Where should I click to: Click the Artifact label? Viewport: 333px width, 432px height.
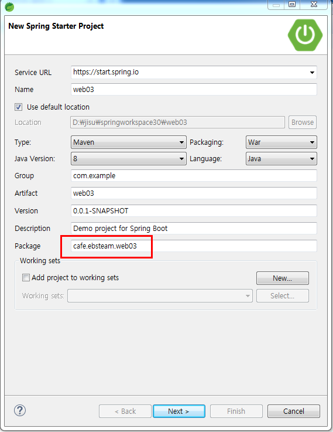tap(26, 193)
